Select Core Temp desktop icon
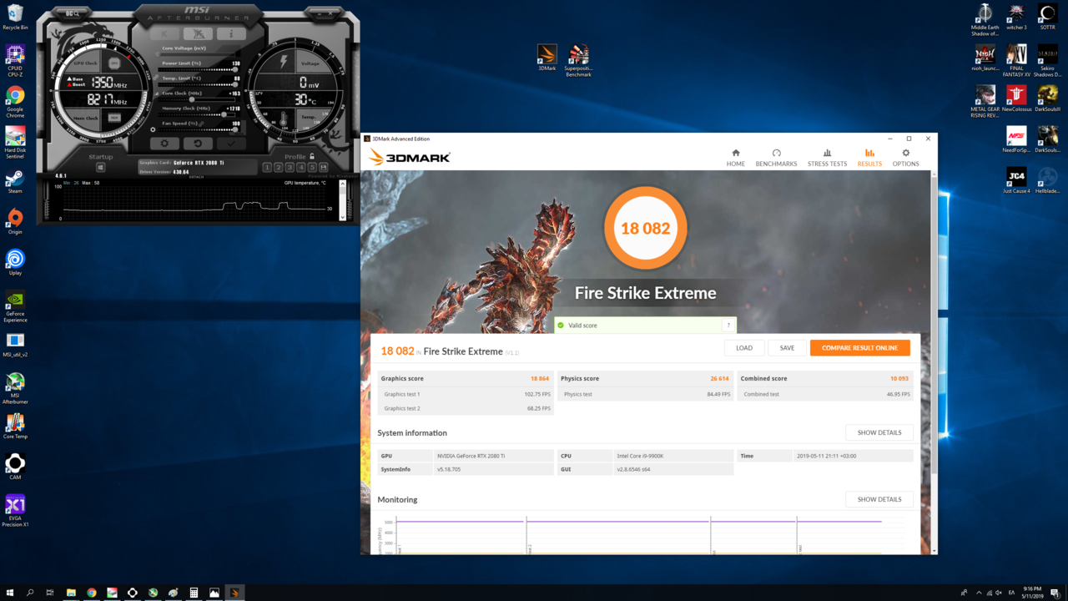Image resolution: width=1068 pixels, height=601 pixels. pos(15,427)
